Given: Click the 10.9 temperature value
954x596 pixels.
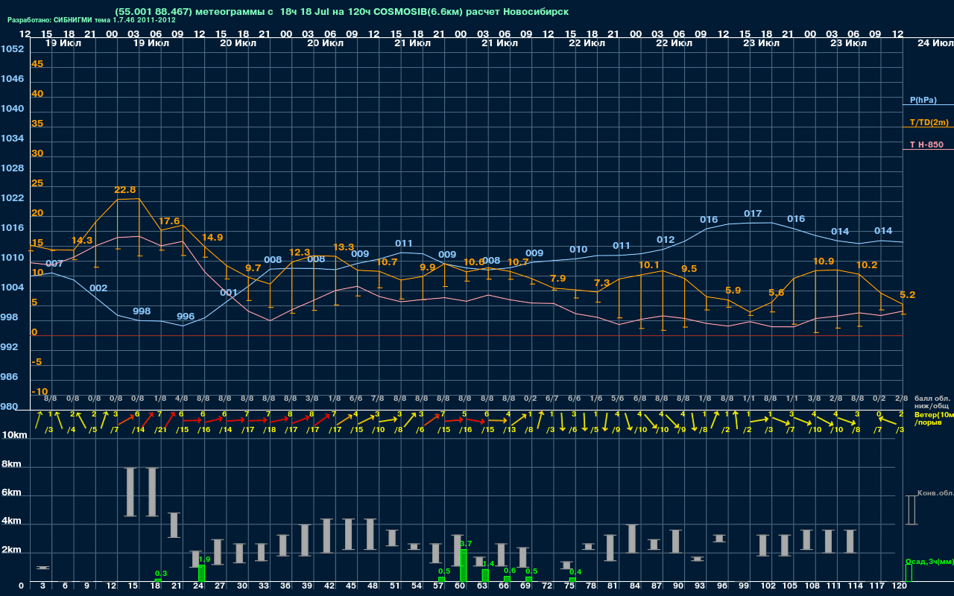Looking at the screenshot, I should click(824, 261).
